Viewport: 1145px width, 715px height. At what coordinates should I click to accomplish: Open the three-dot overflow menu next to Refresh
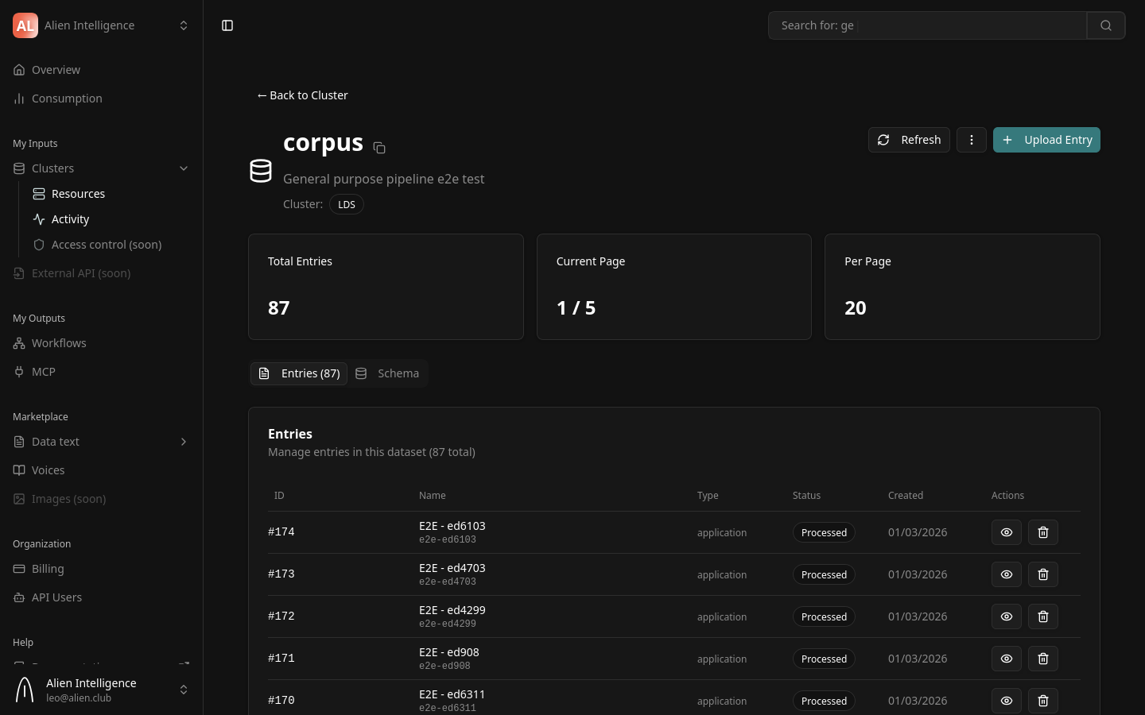(x=972, y=140)
